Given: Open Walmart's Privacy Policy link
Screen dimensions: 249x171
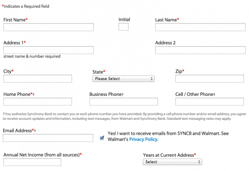Looking at the screenshot, I should coord(144,139).
